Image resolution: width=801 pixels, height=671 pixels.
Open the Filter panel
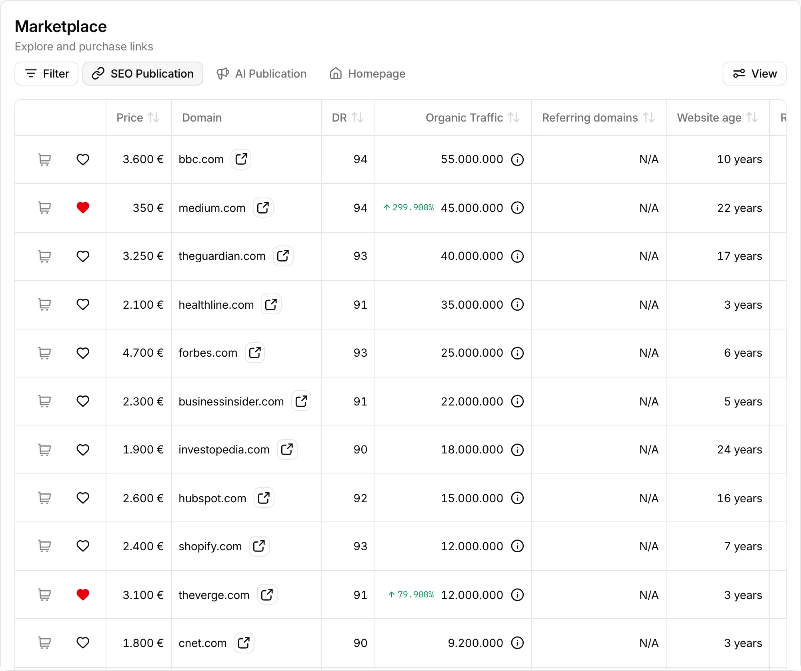tap(46, 74)
